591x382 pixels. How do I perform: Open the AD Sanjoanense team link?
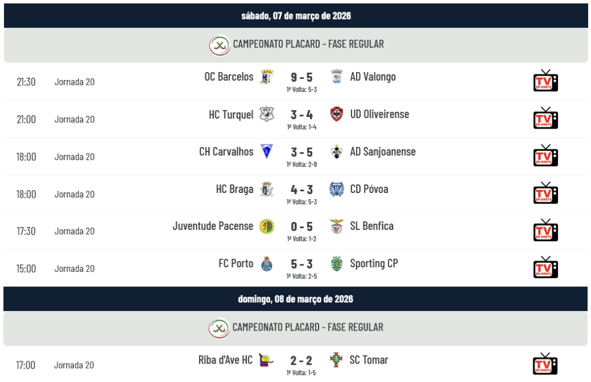click(x=383, y=152)
